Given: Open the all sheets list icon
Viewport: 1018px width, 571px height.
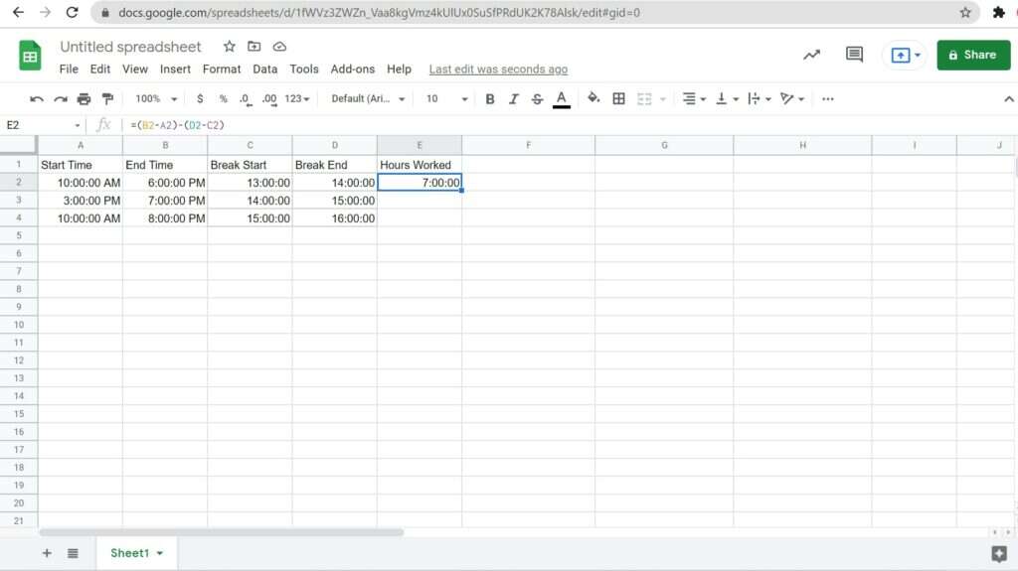Looking at the screenshot, I should click(73, 553).
